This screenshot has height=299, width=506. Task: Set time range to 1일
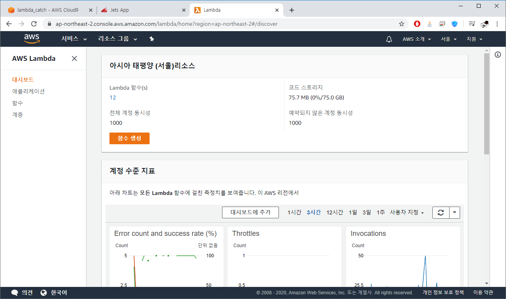coord(353,212)
